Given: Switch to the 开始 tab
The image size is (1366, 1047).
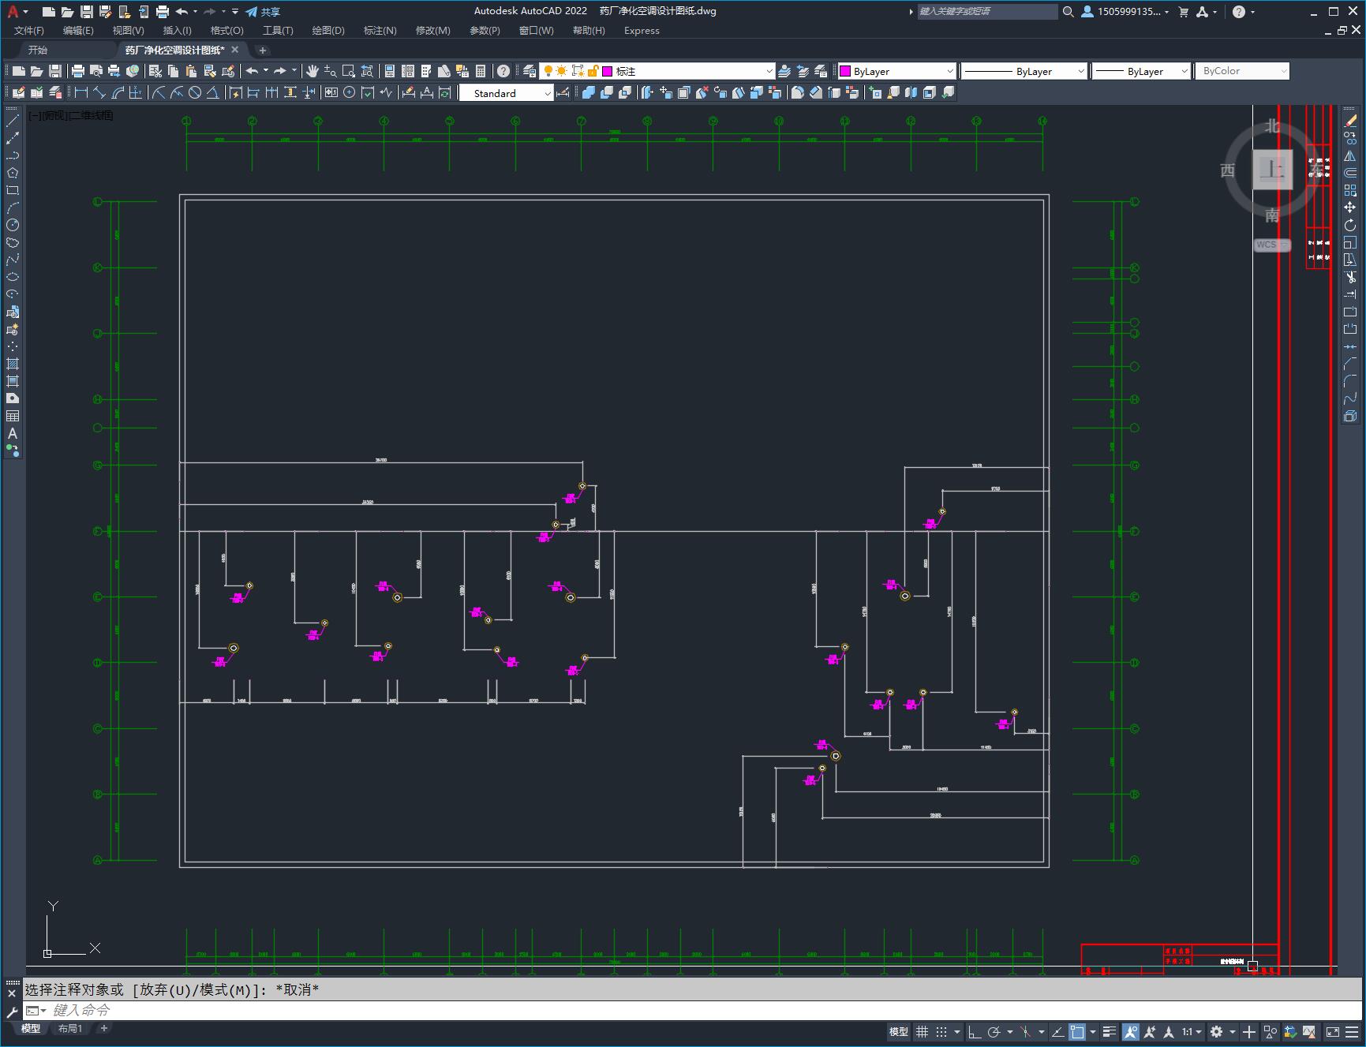Looking at the screenshot, I should point(38,50).
